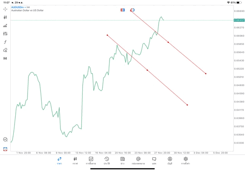Click the current price label 0.66457
The height and width of the screenshot is (171, 245).
239,20
